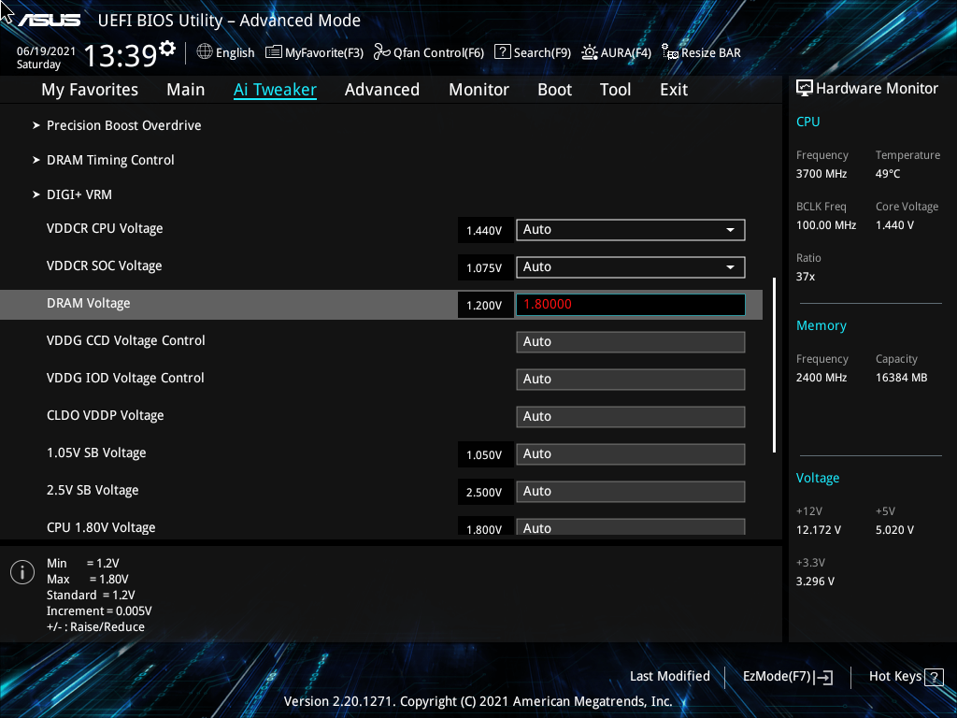Switch to the Monitor tab
Viewport: 957px width, 718px height.
pyautogui.click(x=478, y=89)
